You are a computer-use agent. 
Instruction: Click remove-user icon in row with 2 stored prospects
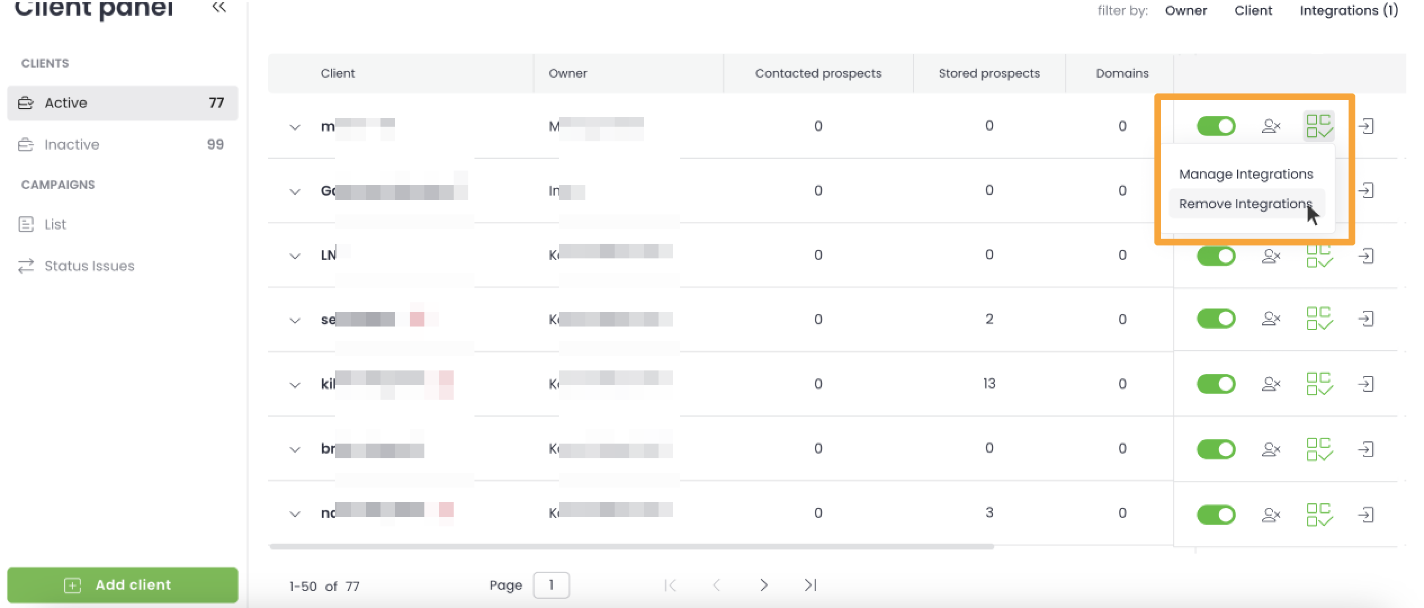pos(1271,319)
